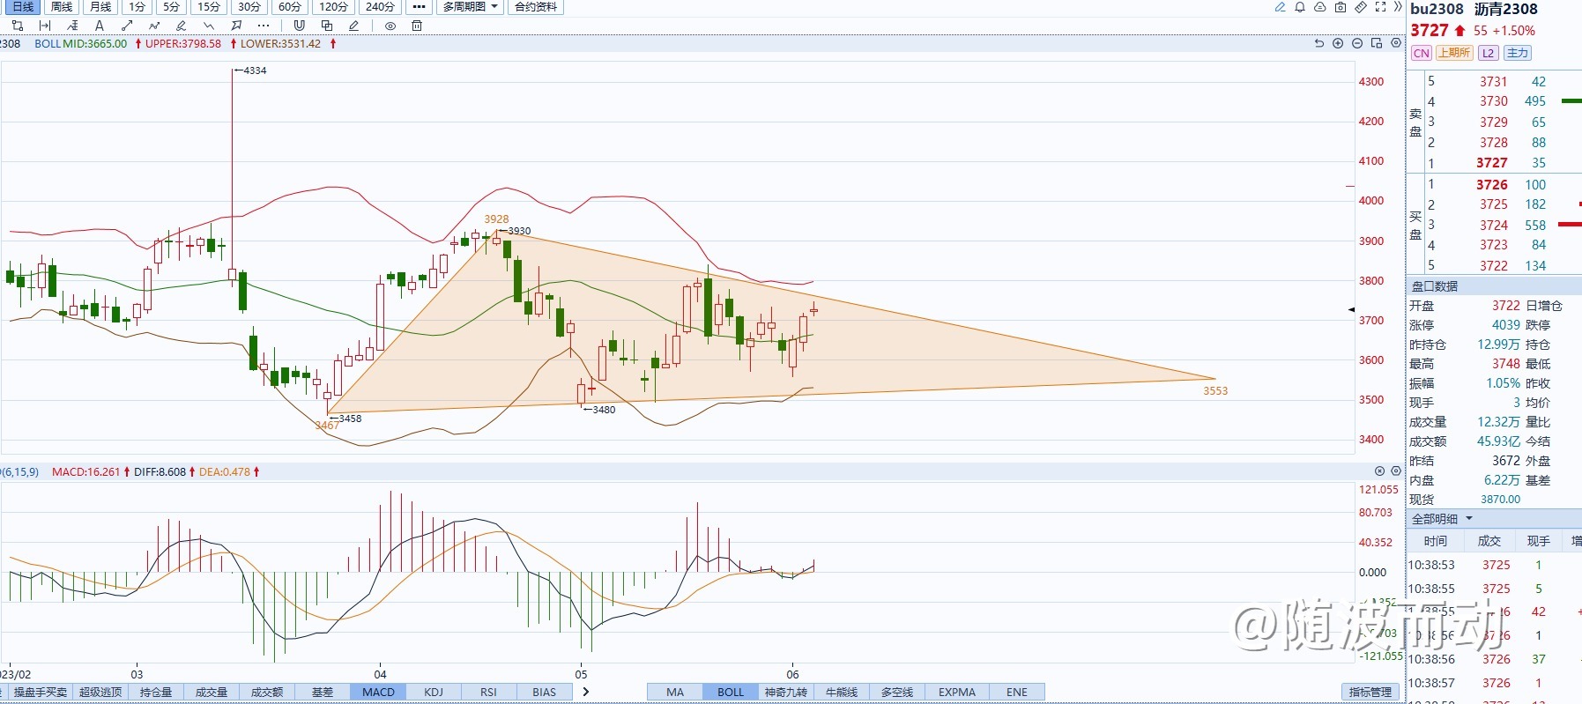
Task: Delete all drawings with trash icon
Action: pos(417,26)
